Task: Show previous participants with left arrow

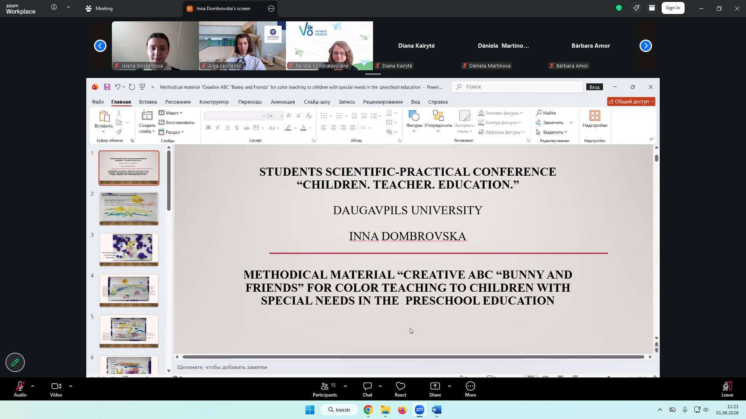Action: click(x=100, y=46)
